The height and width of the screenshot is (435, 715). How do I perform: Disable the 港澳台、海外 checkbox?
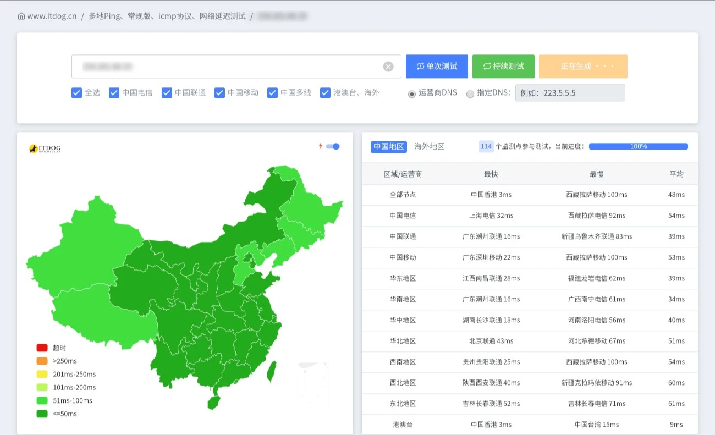[326, 93]
